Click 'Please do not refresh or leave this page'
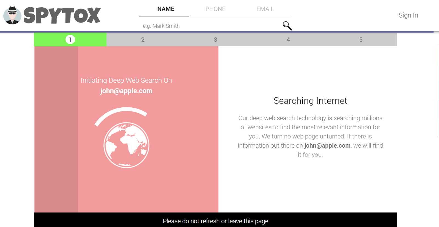The image size is (439, 227). click(215, 221)
